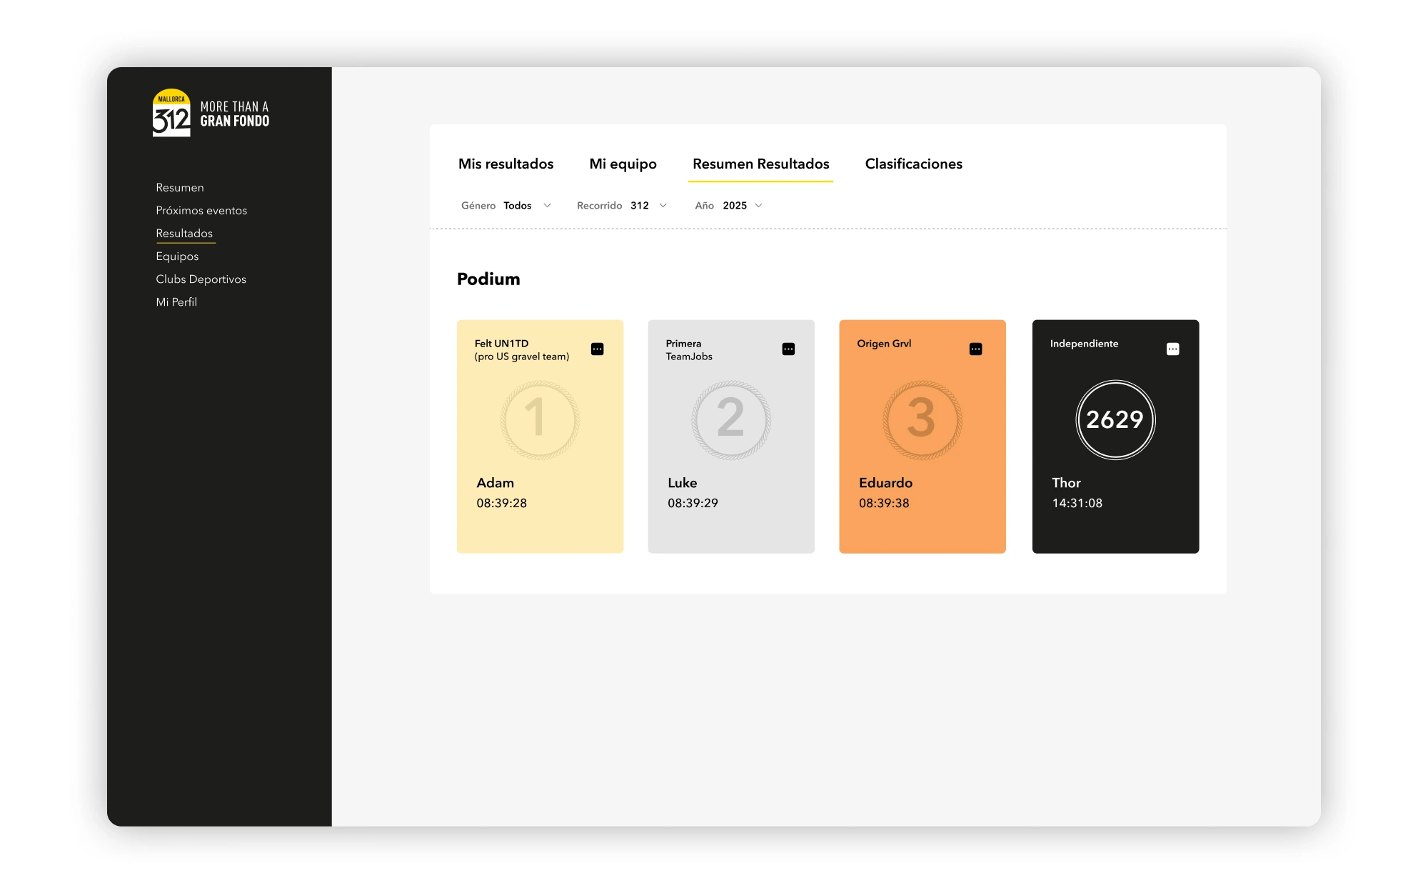1428x893 pixels.
Task: Go to Mi Perfil in sidebar
Action: click(x=176, y=302)
